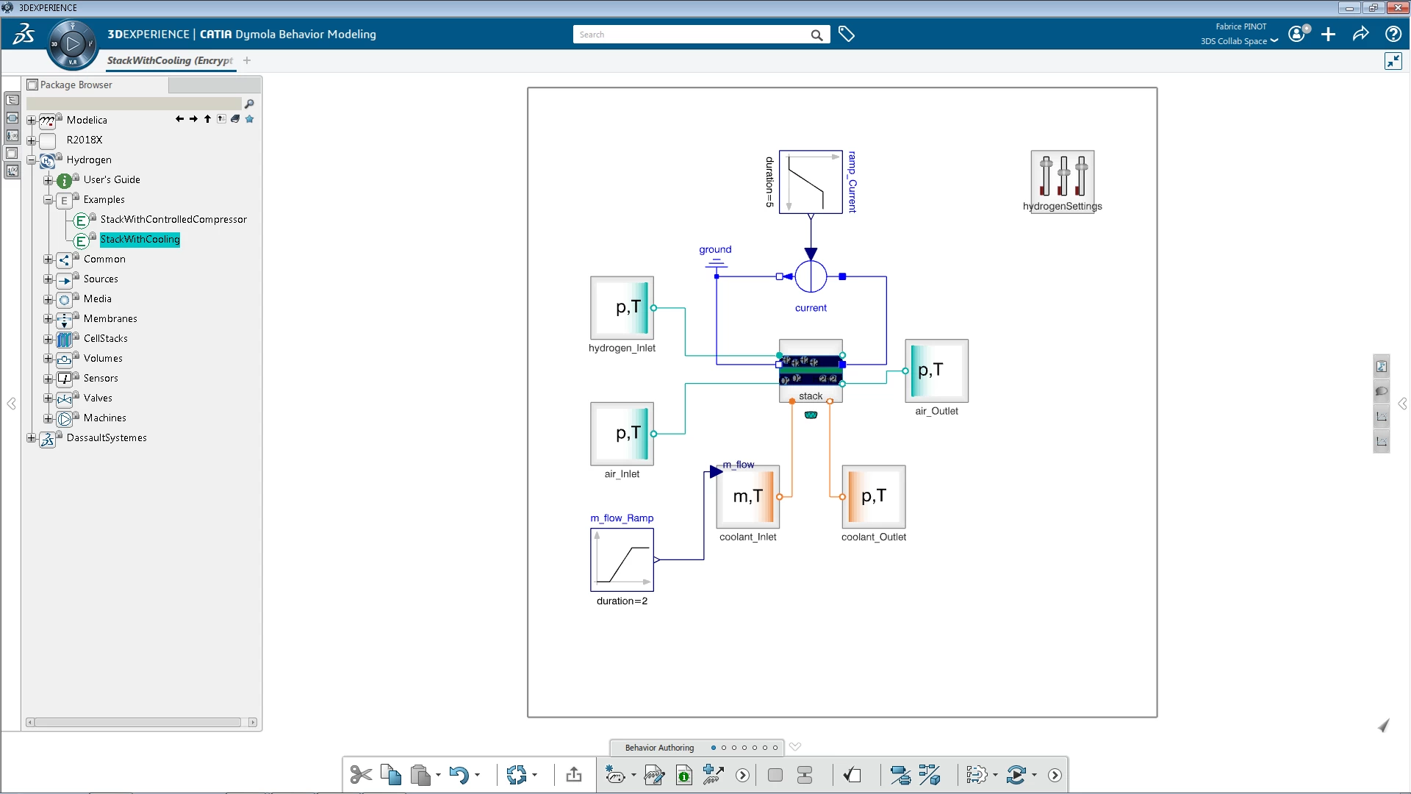The width and height of the screenshot is (1411, 794).
Task: Select the Cut tool in the bottom toolbar
Action: point(359,775)
